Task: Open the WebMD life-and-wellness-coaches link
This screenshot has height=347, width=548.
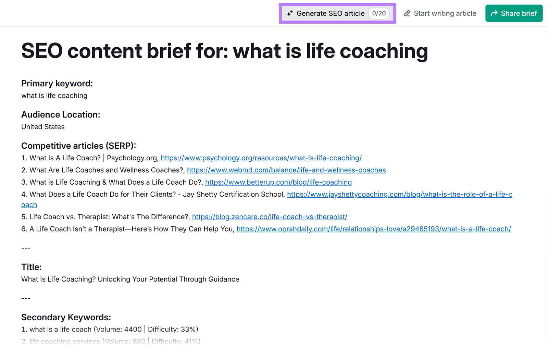Action: pyautogui.click(x=286, y=170)
